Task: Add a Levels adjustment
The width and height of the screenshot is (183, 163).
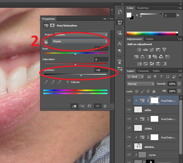Action: click(145, 50)
